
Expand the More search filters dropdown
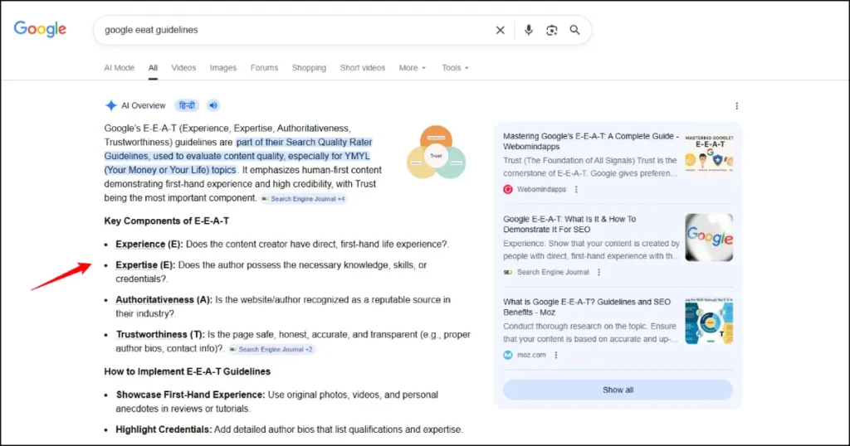[x=413, y=68]
